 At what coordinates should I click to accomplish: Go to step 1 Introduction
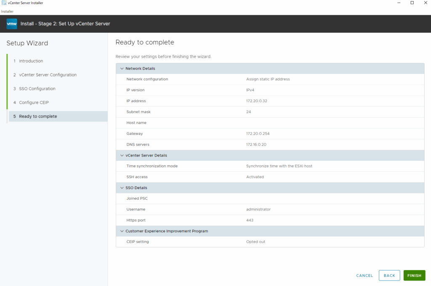pyautogui.click(x=31, y=61)
